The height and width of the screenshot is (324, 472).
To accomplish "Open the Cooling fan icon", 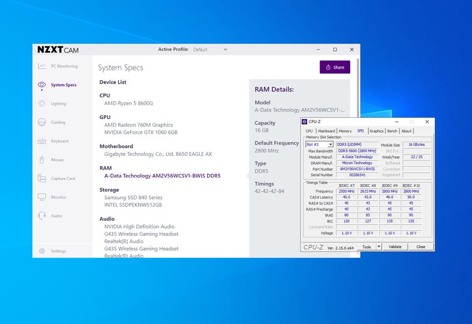I will point(42,122).
